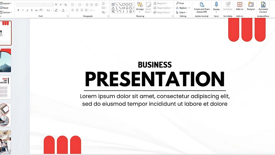This screenshot has height=155, width=275.
Task: Open the Arrange shapes menu
Action: (140, 6)
